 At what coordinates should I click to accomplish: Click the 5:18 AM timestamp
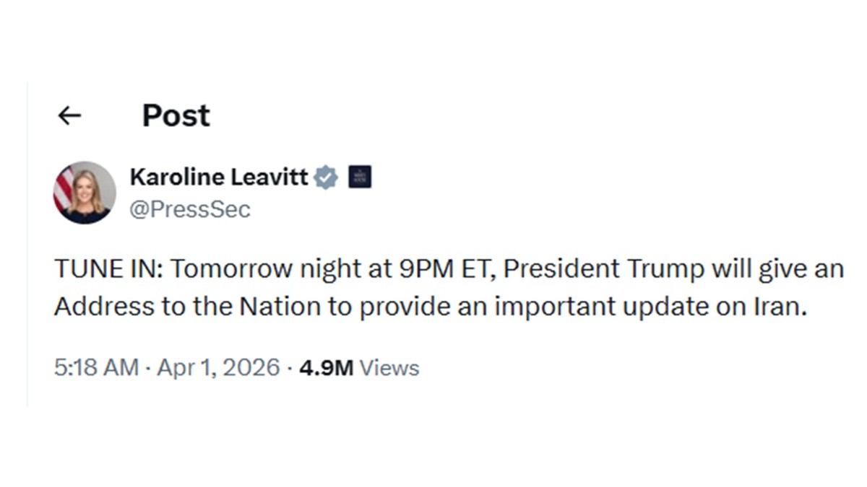coord(96,368)
